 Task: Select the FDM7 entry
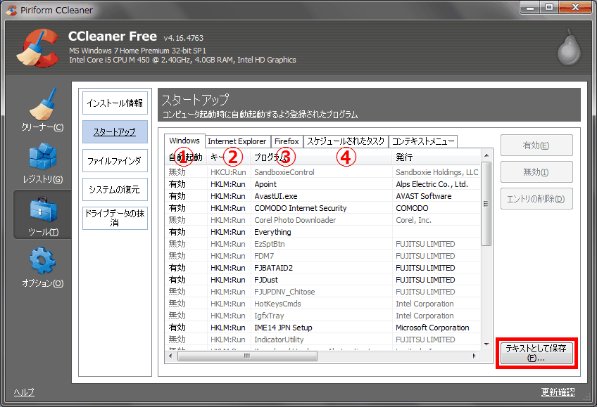click(323, 256)
